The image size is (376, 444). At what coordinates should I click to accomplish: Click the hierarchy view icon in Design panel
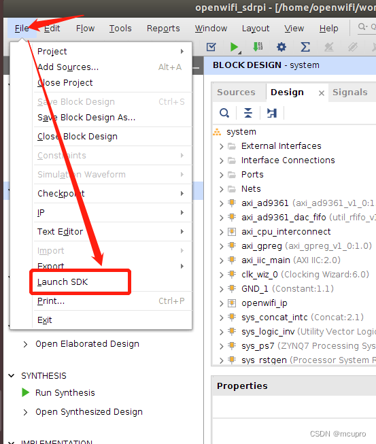272,113
